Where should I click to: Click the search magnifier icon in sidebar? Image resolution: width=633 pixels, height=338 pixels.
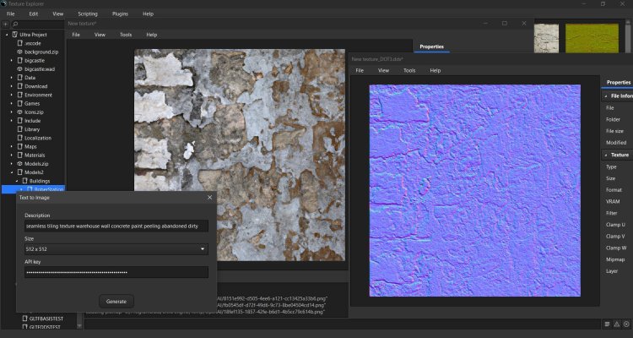(x=15, y=24)
